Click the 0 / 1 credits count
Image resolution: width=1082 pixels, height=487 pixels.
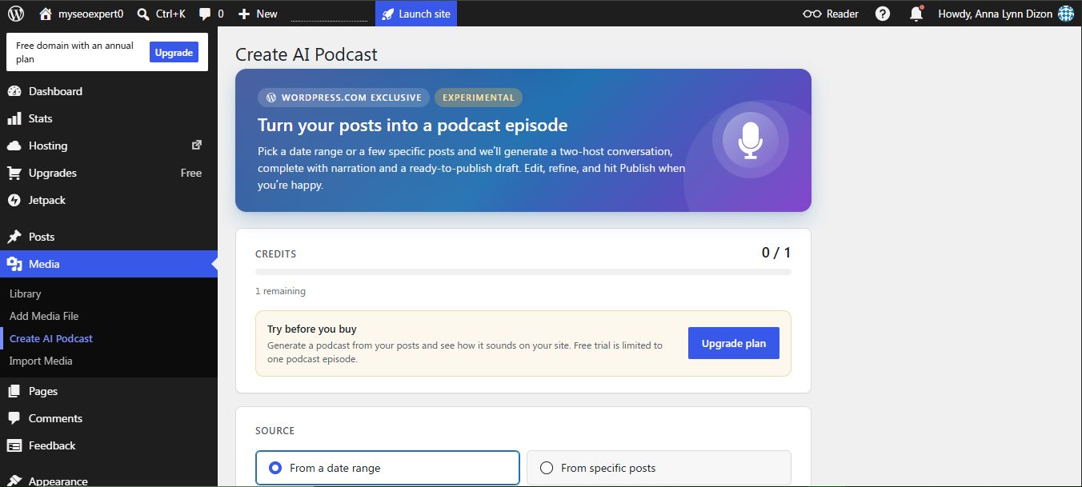776,253
